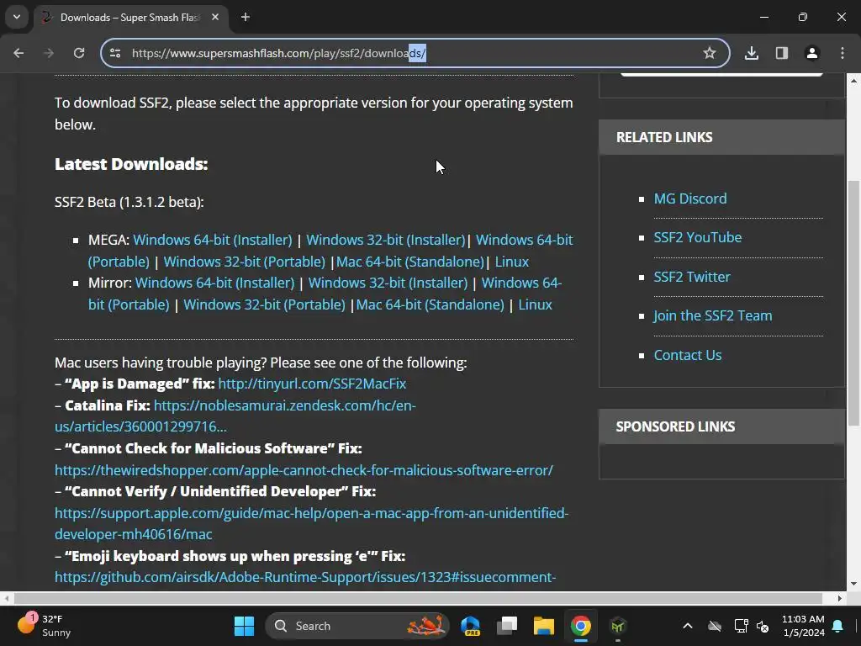Open the Windows Start menu
Image resolution: width=861 pixels, height=646 pixels.
pyautogui.click(x=245, y=626)
